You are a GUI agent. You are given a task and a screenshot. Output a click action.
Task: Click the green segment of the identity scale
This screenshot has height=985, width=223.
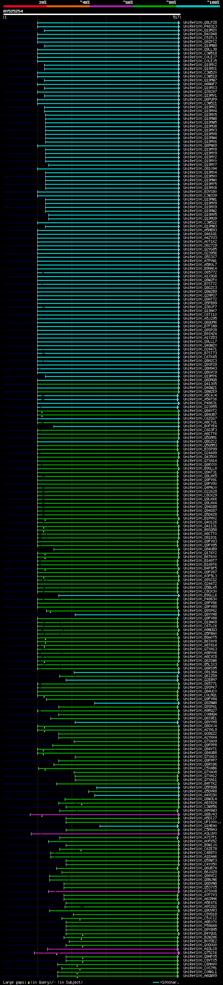click(x=154, y=6)
